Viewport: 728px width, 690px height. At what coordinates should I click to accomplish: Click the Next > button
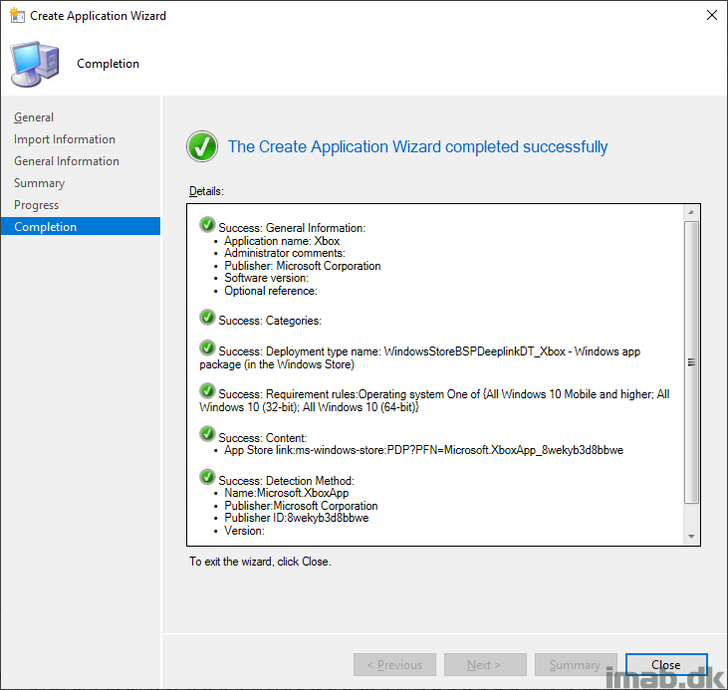(485, 664)
